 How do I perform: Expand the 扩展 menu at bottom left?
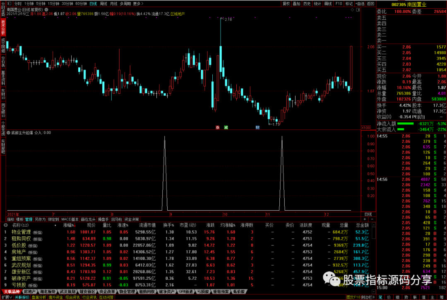tap(7, 297)
